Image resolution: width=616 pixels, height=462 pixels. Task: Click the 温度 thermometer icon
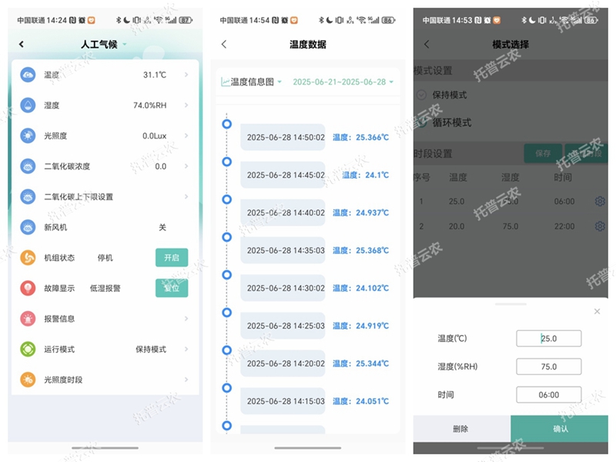click(x=28, y=75)
